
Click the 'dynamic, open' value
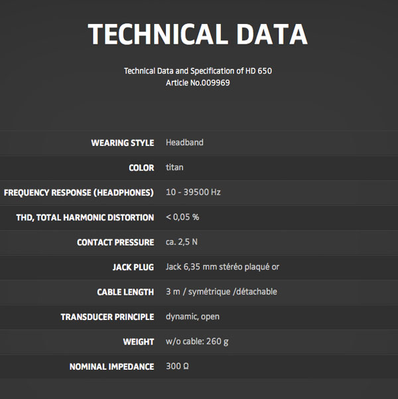192,317
